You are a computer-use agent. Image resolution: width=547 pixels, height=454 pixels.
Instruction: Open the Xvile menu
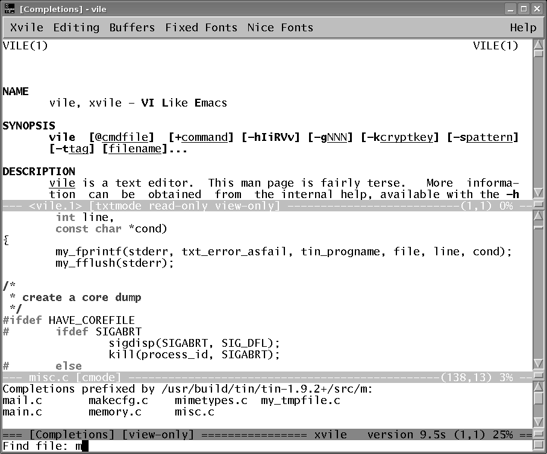click(27, 28)
